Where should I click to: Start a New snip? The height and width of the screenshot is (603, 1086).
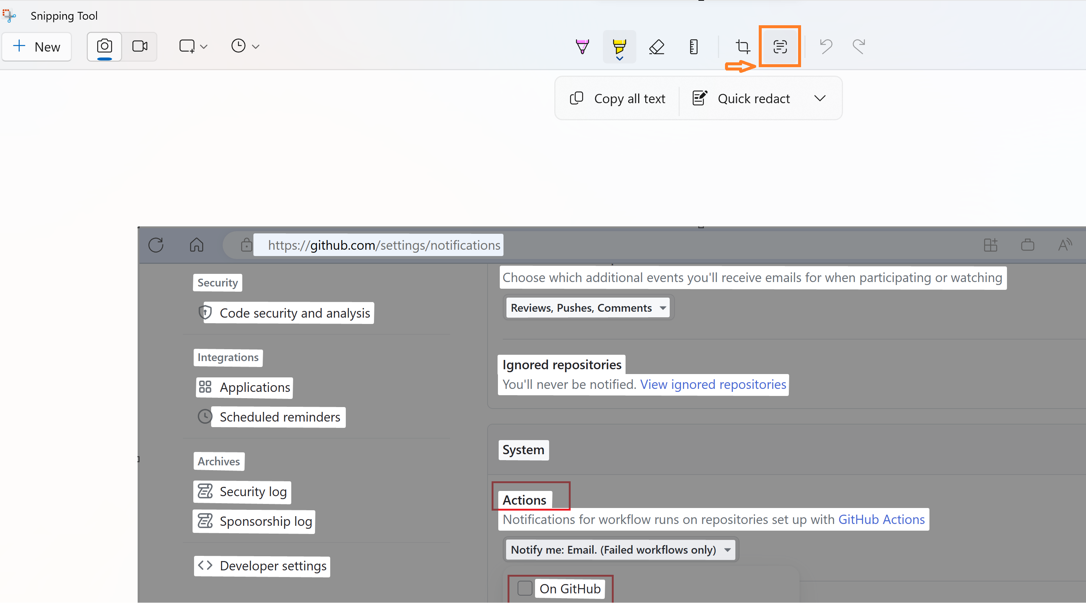tap(37, 46)
